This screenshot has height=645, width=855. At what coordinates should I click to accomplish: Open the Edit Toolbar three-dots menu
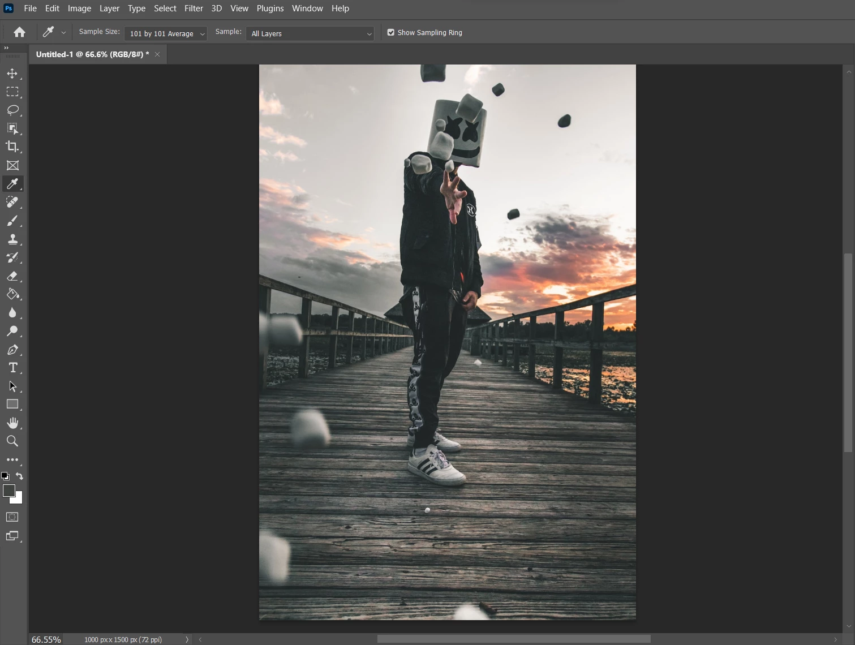(x=12, y=460)
